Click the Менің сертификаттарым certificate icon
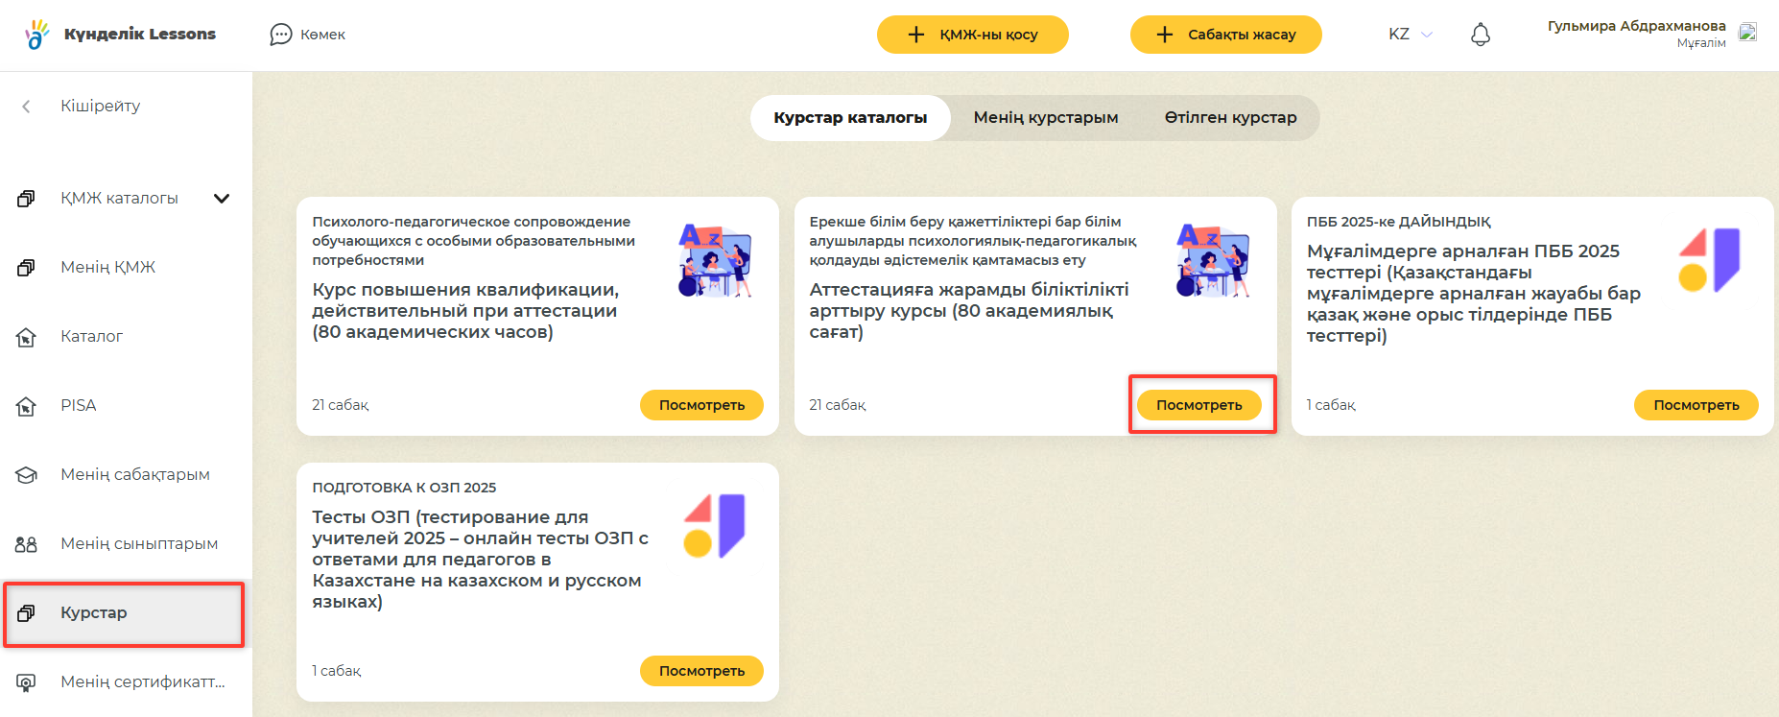This screenshot has width=1779, height=717. [26, 682]
